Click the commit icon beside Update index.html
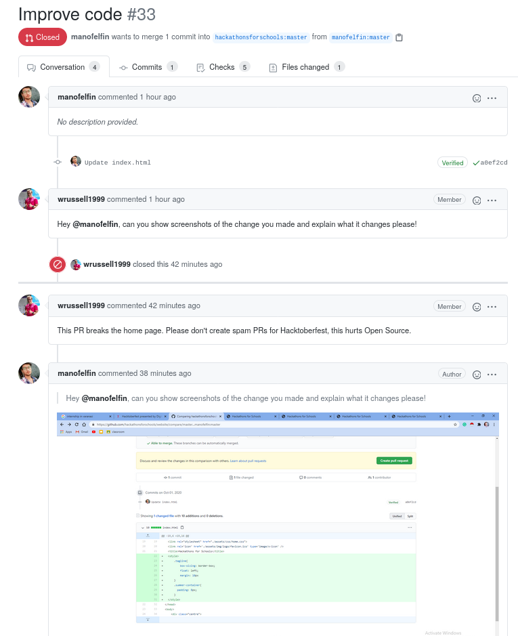This screenshot has width=518, height=636. [58, 162]
